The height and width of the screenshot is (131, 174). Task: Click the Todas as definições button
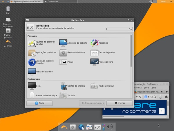click(92, 103)
